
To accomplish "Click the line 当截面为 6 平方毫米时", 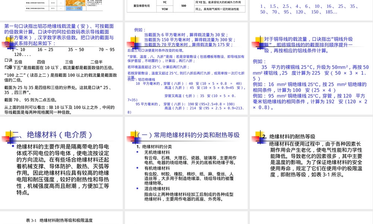I will pyautogui.click(x=186, y=35).
